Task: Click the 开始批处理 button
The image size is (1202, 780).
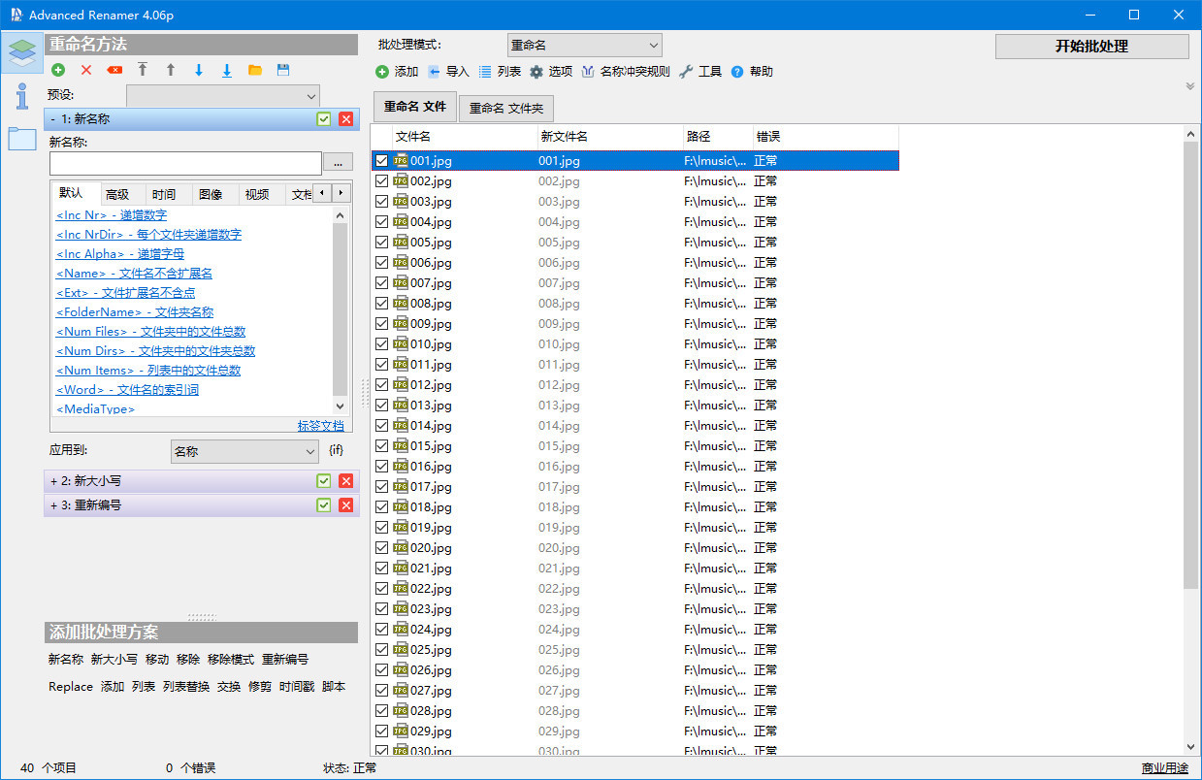Action: click(x=1091, y=47)
